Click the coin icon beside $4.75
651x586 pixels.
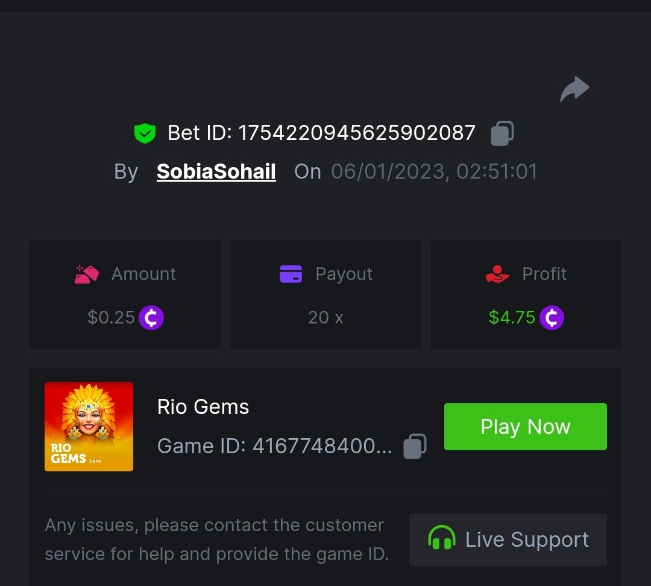(x=552, y=317)
